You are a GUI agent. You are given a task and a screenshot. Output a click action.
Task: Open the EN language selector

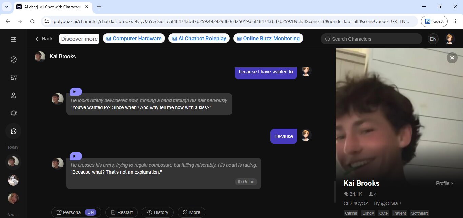point(433,39)
